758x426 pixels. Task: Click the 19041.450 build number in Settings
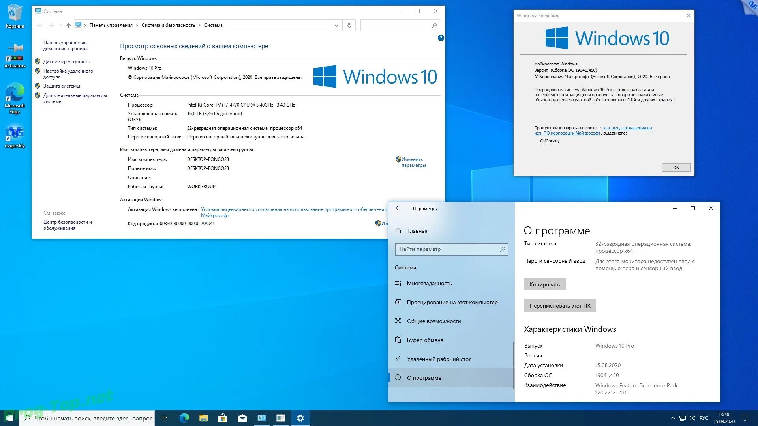click(x=607, y=375)
